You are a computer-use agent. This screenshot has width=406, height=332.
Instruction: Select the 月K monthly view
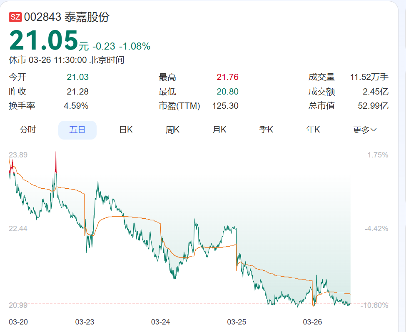pos(219,130)
